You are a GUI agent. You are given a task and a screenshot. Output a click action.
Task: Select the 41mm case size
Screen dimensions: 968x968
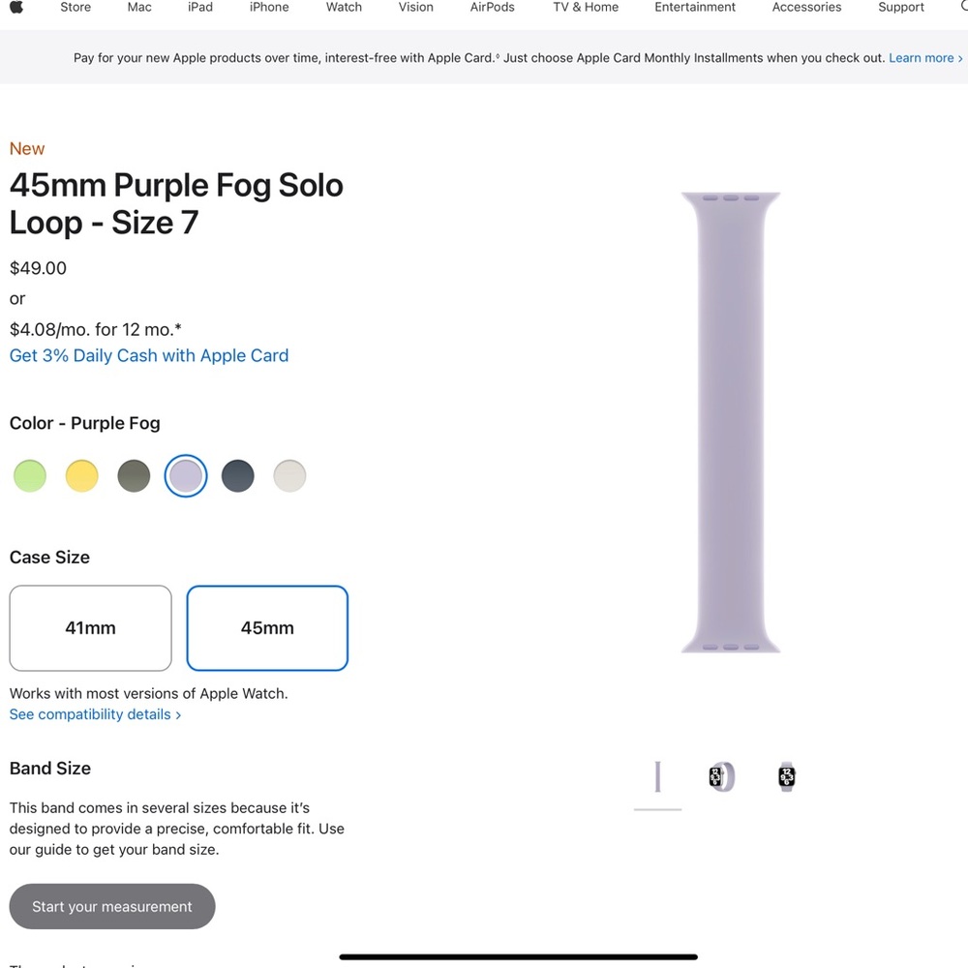pyautogui.click(x=90, y=627)
